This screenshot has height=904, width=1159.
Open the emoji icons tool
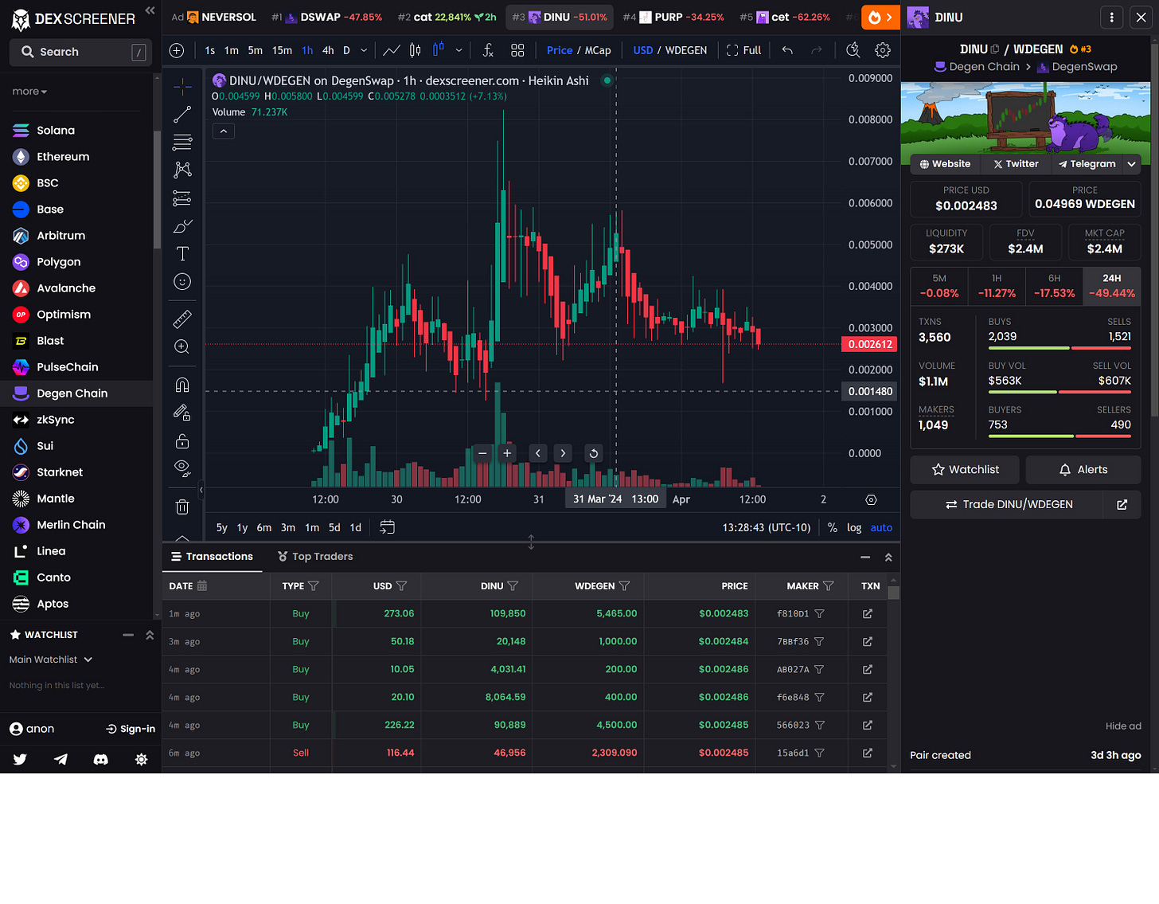(182, 282)
